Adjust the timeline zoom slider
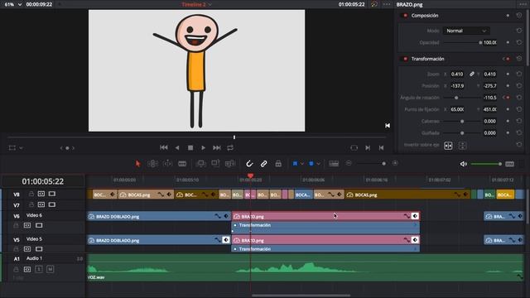 371,164
